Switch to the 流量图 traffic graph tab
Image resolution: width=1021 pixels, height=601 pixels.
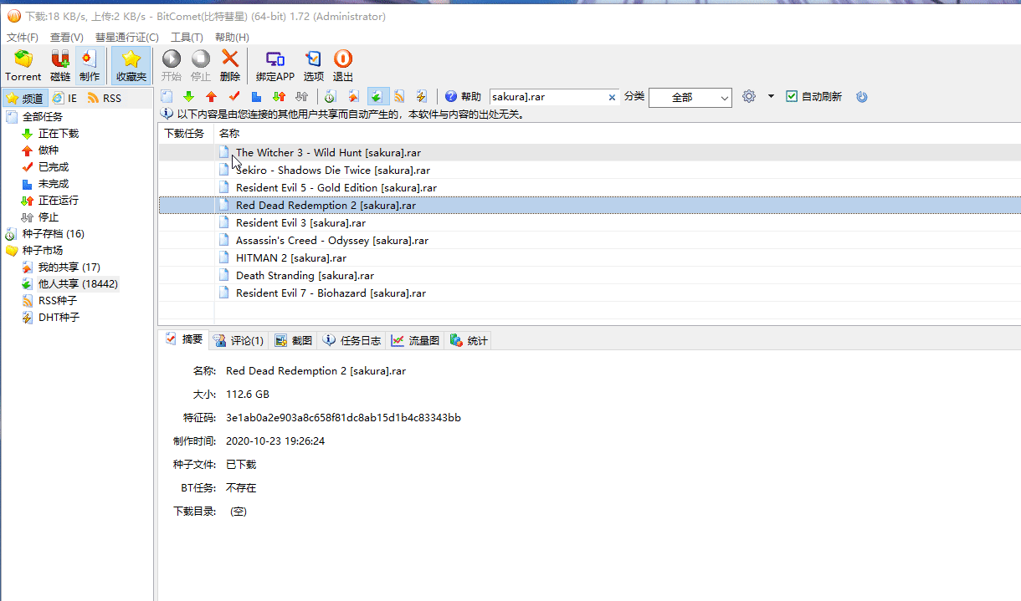(415, 340)
